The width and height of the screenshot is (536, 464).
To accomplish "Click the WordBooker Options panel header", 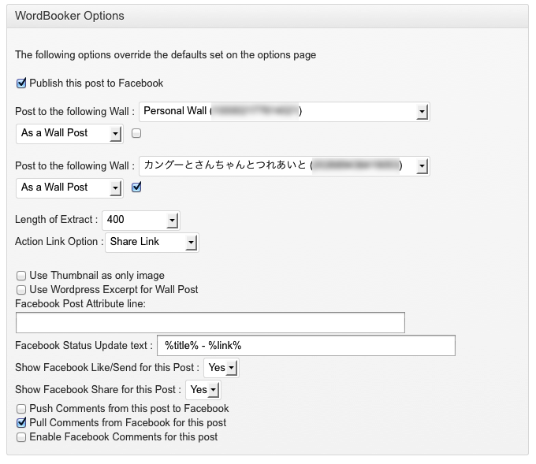I will 267,16.
